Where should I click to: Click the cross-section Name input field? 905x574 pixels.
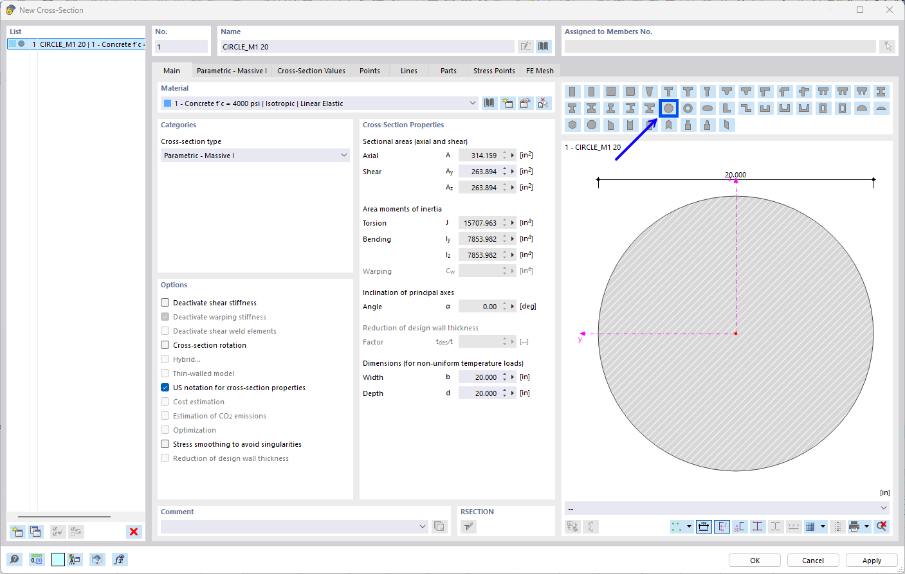[367, 46]
